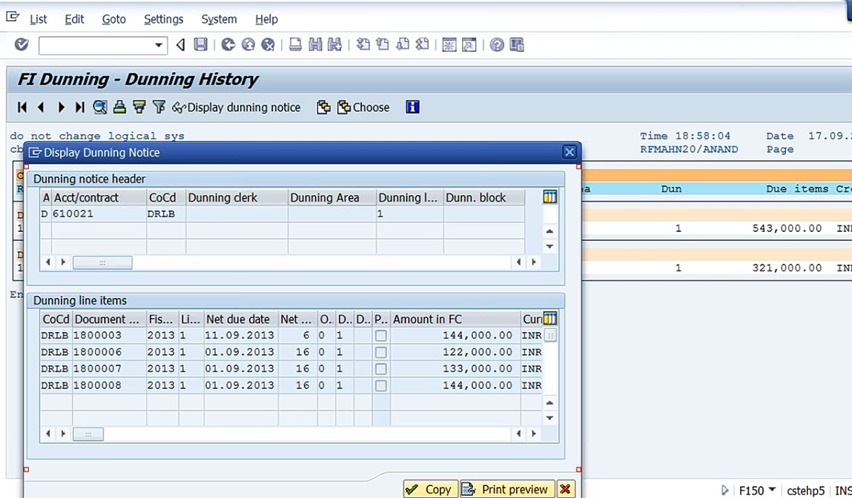Tick the checkbox for document 1800003

coord(381,336)
